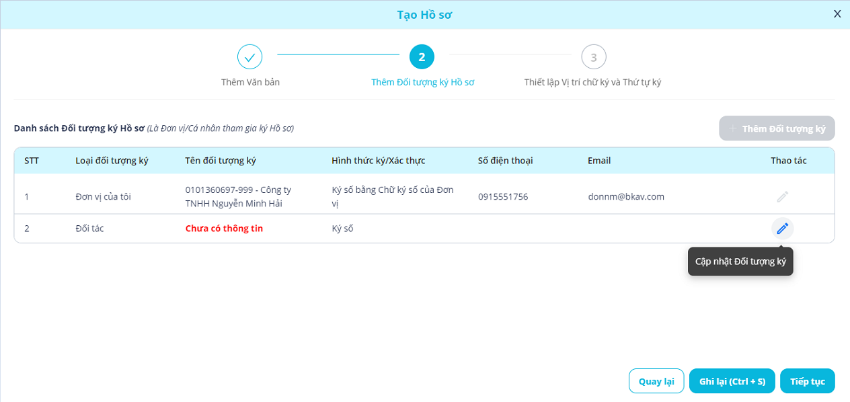Click the red Chưa có thông tin text
This screenshot has height=402, width=850.
coord(224,229)
